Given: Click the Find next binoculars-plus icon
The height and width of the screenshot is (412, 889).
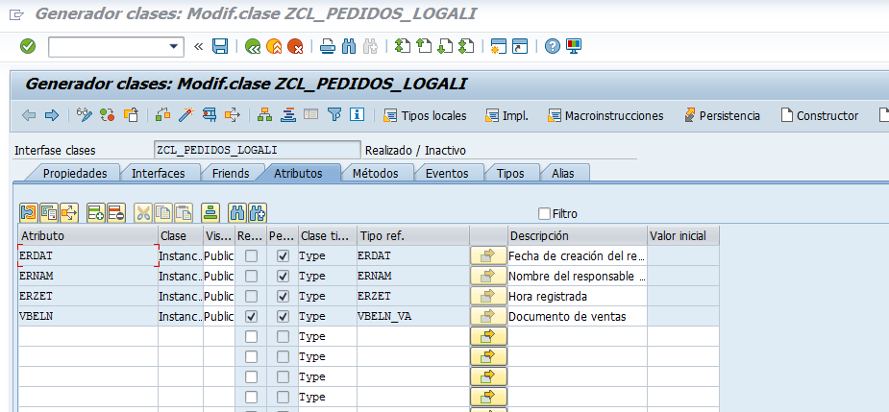Looking at the screenshot, I should click(x=258, y=213).
